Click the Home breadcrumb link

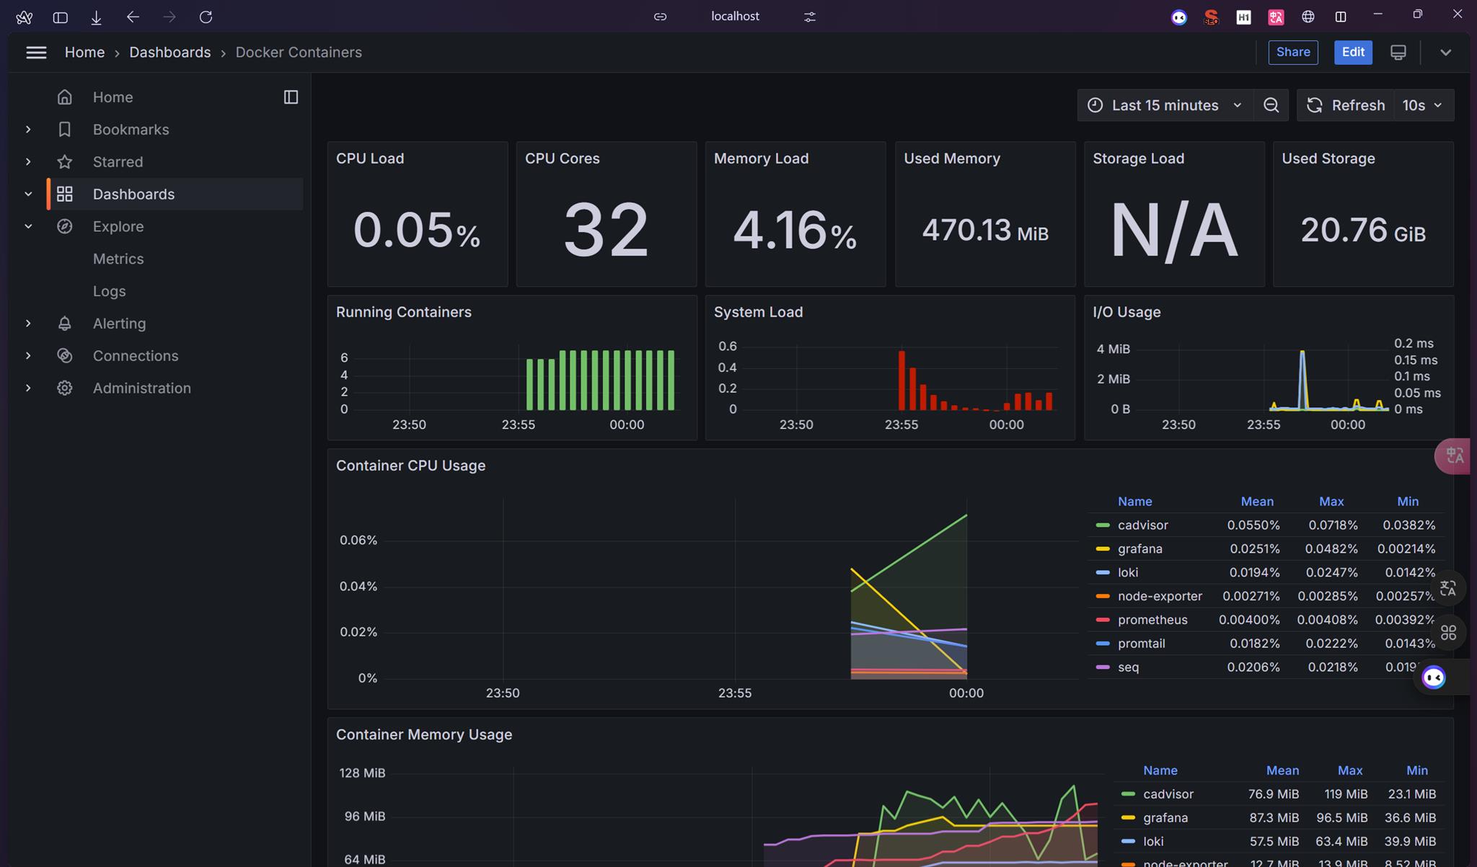[x=84, y=53]
